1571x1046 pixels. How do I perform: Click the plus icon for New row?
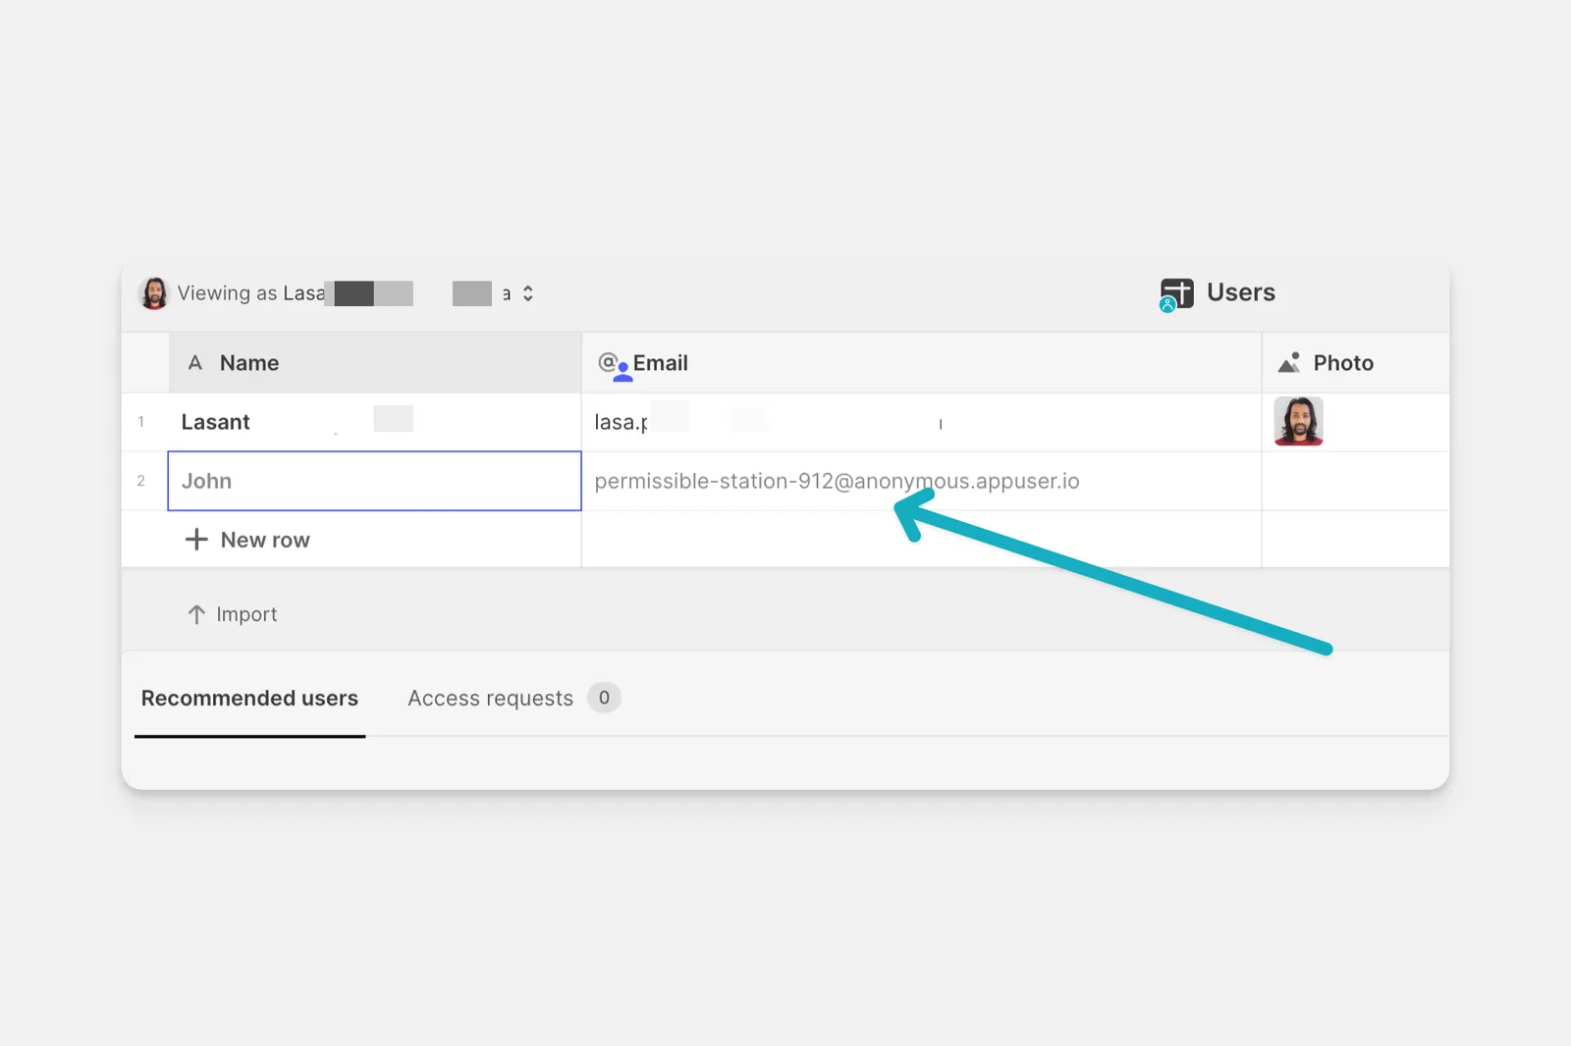(196, 540)
